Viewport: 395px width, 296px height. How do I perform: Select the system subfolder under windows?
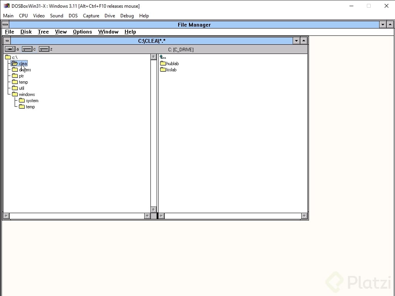[x=29, y=101]
